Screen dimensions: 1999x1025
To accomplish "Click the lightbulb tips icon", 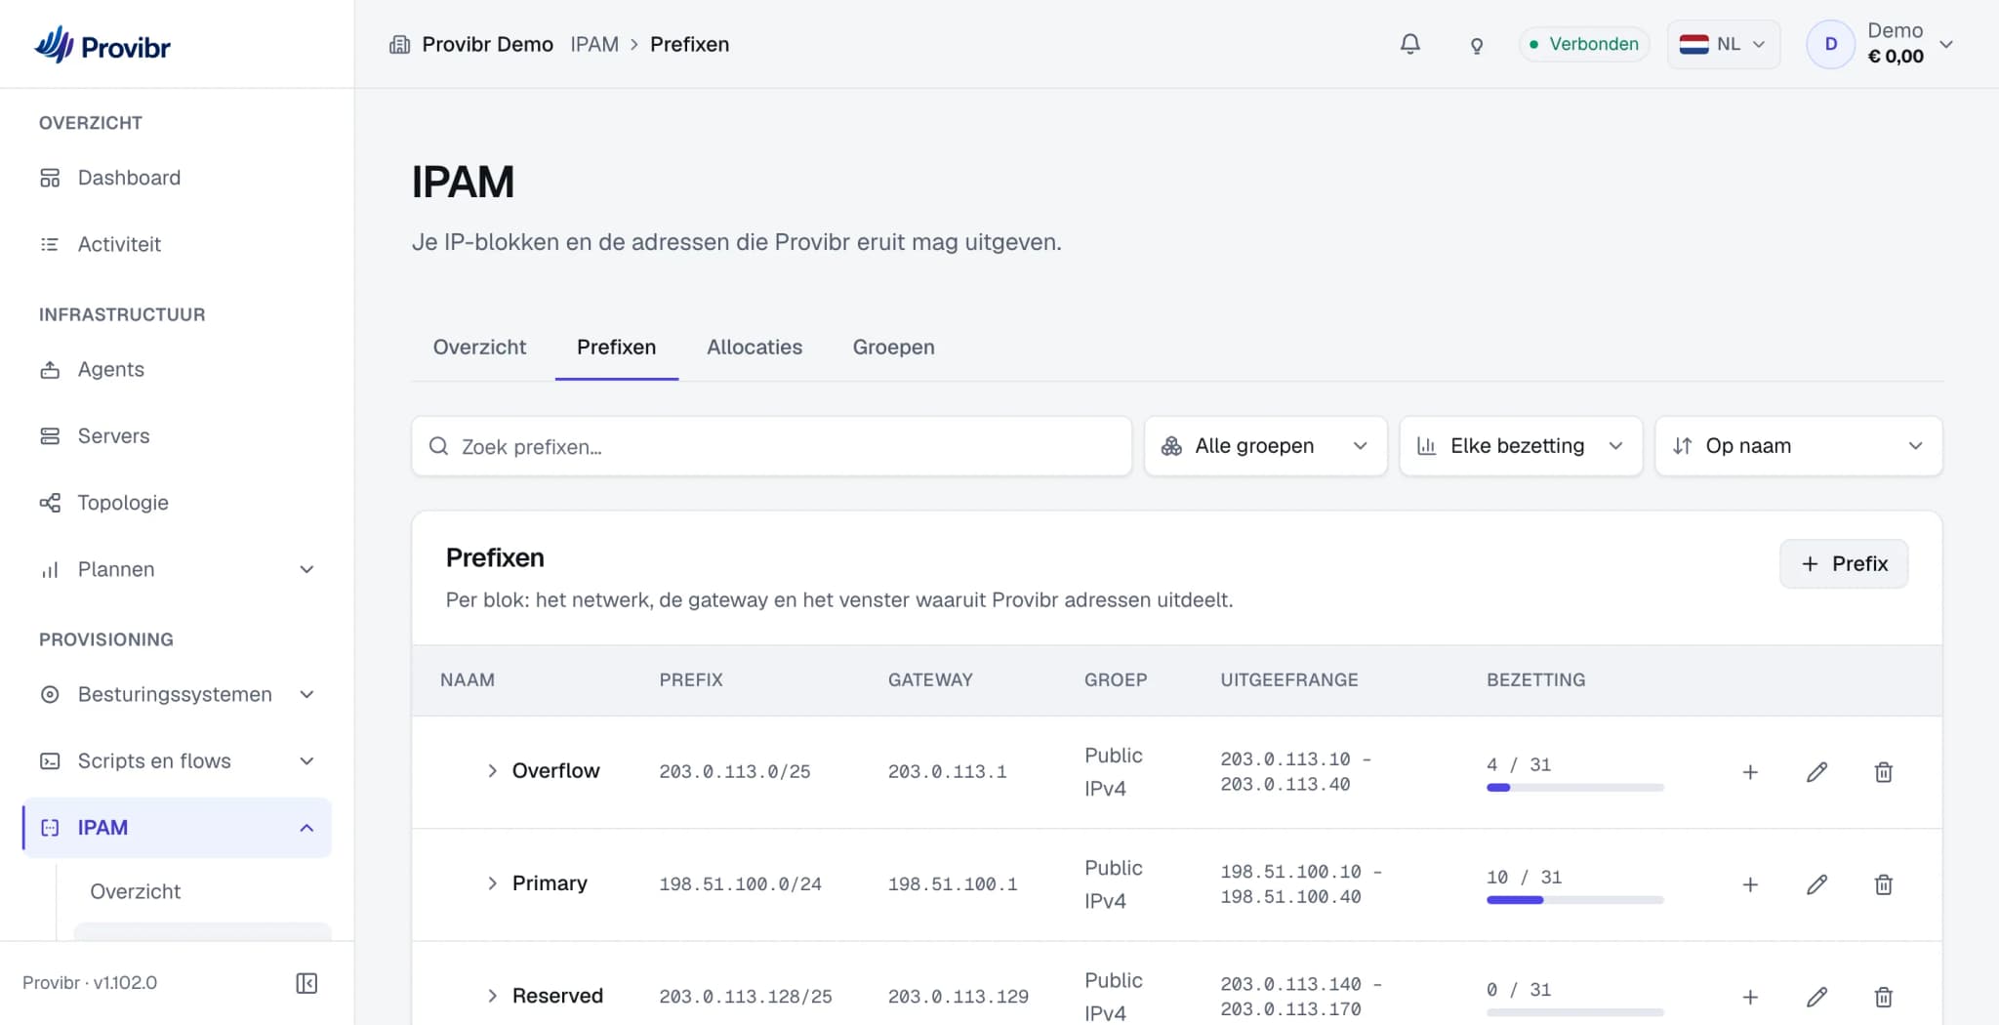I will 1476,45.
